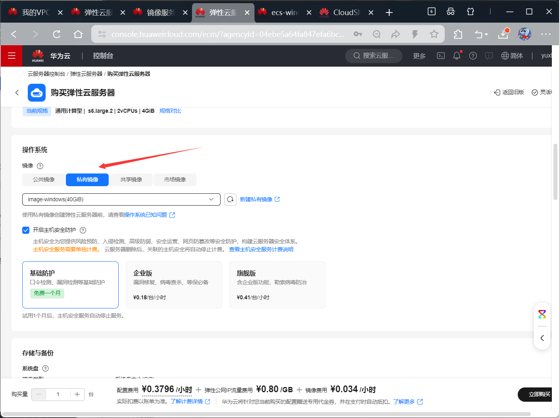Go back using arrow beside page title
The image size is (559, 418).
[x=17, y=92]
